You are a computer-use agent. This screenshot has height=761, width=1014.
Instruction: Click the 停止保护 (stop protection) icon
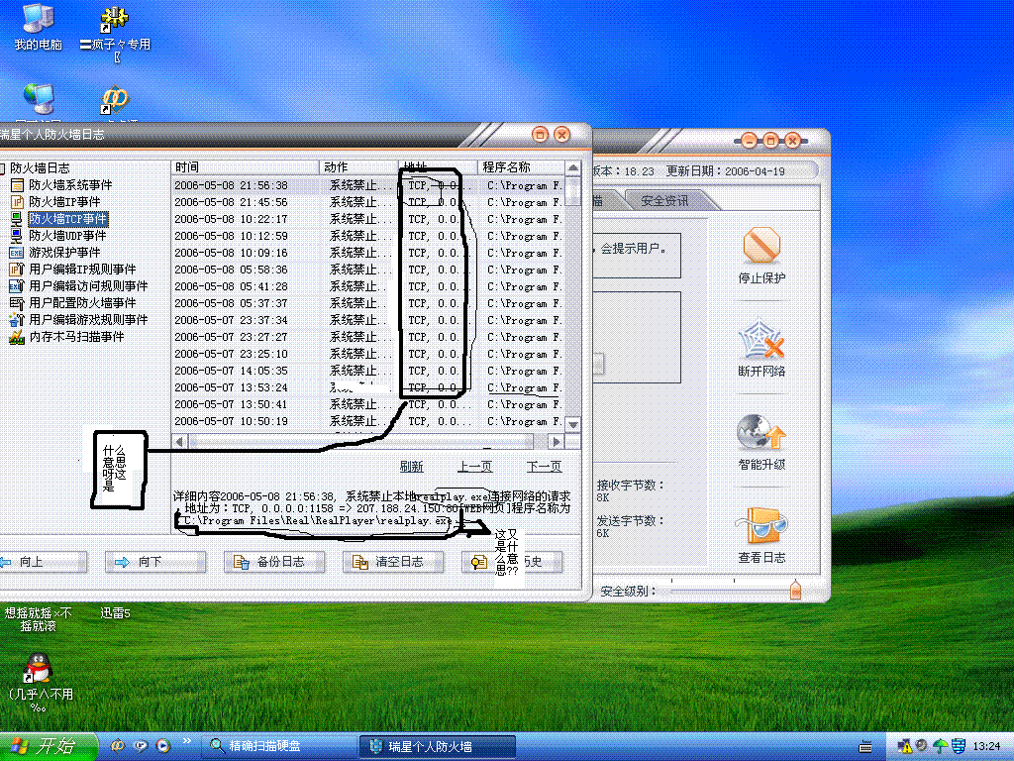(x=760, y=248)
